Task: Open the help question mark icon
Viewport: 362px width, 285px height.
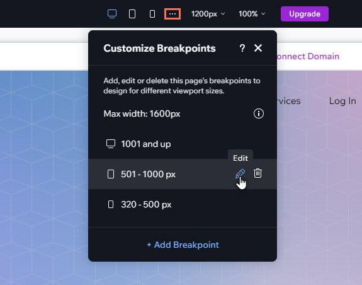Action: click(242, 48)
